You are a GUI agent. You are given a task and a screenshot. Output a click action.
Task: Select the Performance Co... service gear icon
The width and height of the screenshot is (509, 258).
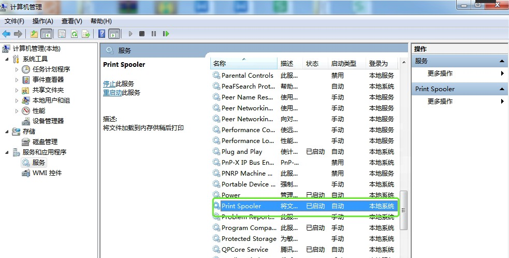point(216,130)
